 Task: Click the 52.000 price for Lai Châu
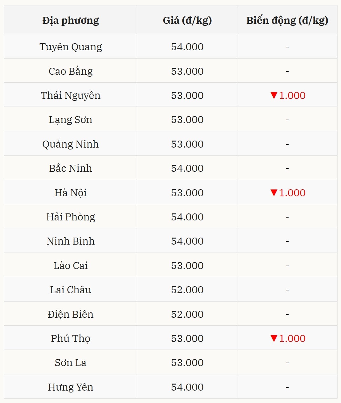tap(187, 290)
